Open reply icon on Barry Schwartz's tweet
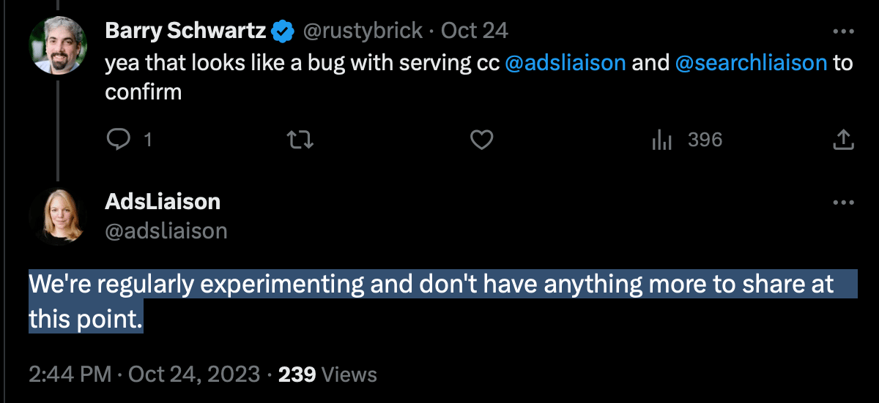 119,139
